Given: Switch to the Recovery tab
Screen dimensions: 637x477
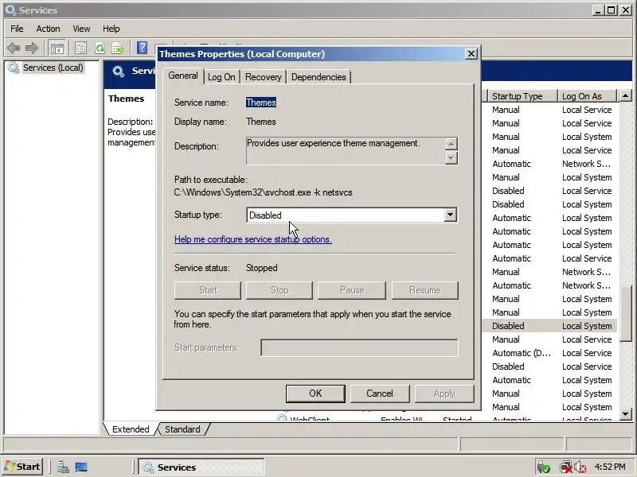Looking at the screenshot, I should point(264,77).
